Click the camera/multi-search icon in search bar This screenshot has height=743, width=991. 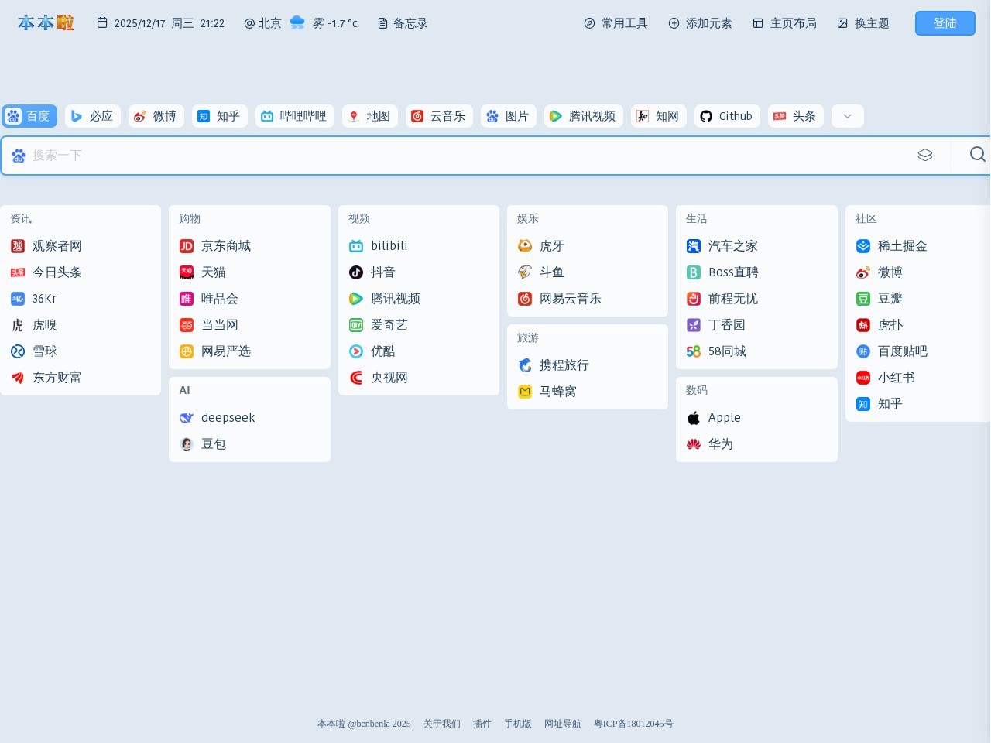[x=925, y=155]
